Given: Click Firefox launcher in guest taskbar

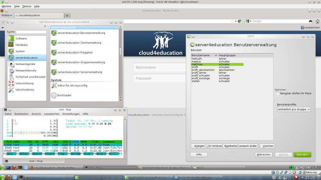Looking at the screenshot, I should (x=14, y=167).
